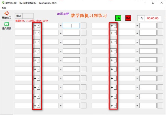Click result mark box in first right-column row
The width and height of the screenshot is (166, 115).
coord(160,26)
